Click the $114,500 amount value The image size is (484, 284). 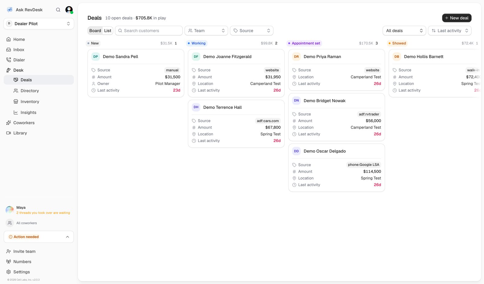click(372, 171)
